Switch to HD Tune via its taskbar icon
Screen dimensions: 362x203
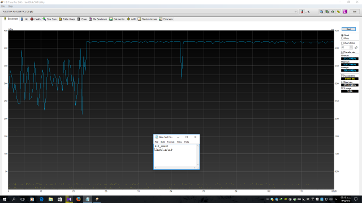[97, 199]
